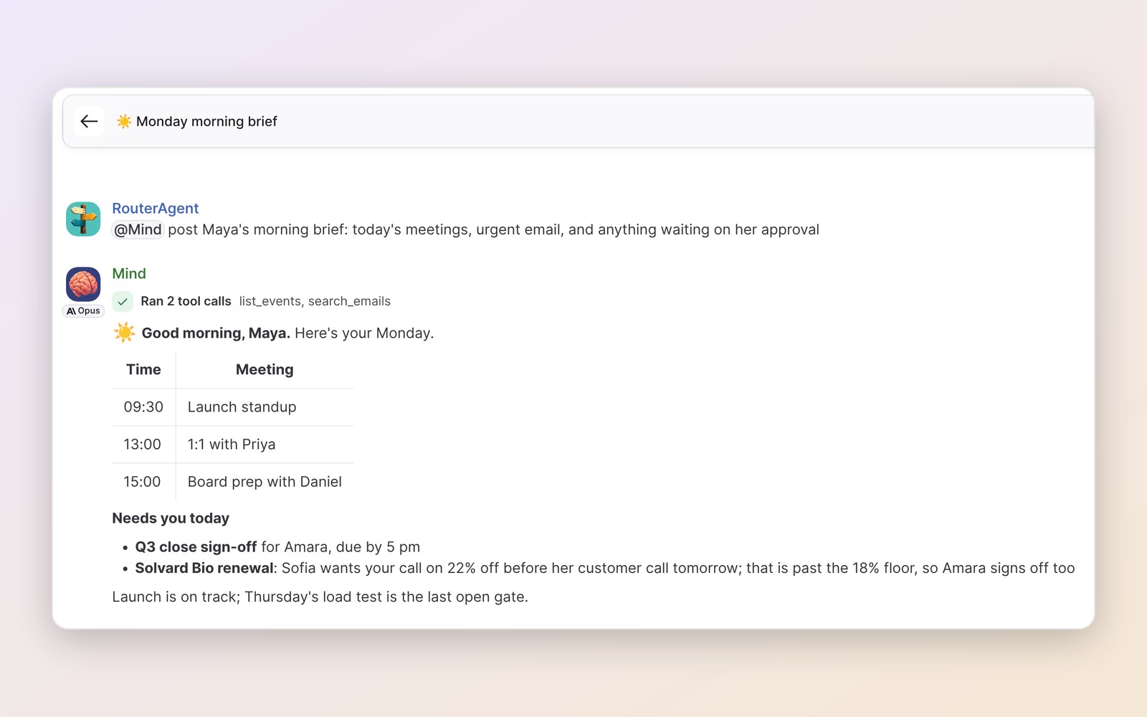The image size is (1147, 717).
Task: Click the RouterAgent message about Maya's morning brief
Action: (x=466, y=229)
